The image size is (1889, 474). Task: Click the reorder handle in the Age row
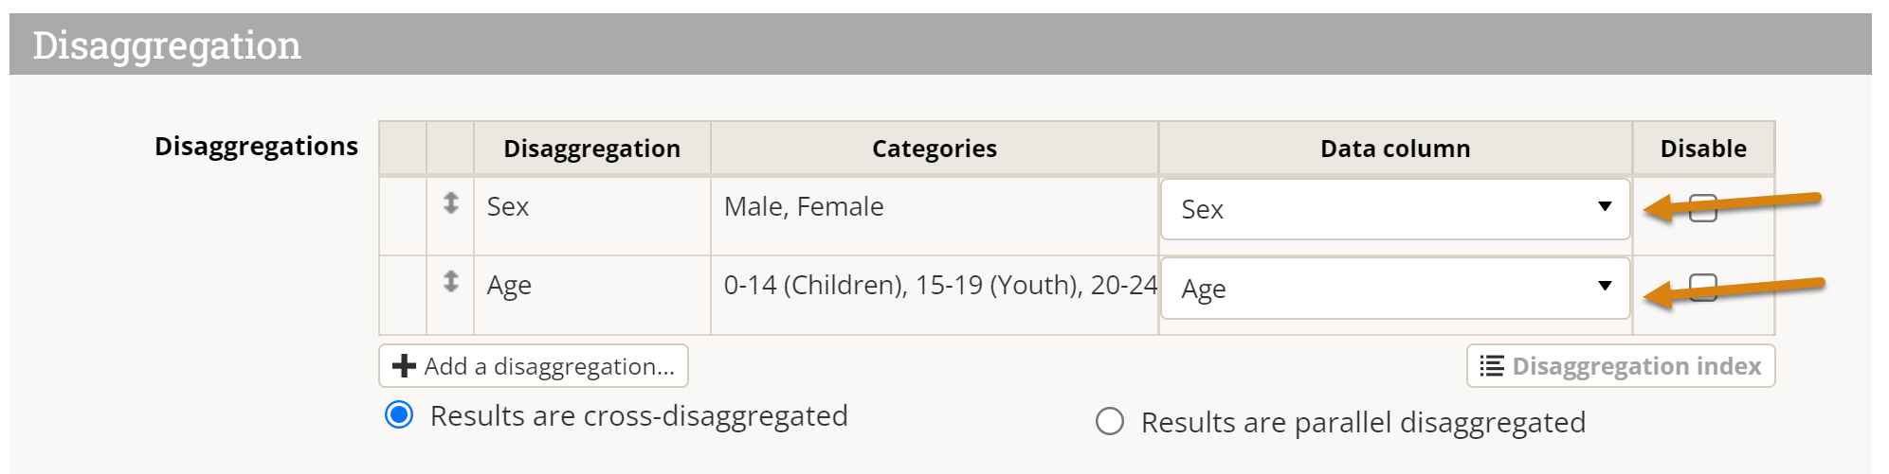click(451, 281)
